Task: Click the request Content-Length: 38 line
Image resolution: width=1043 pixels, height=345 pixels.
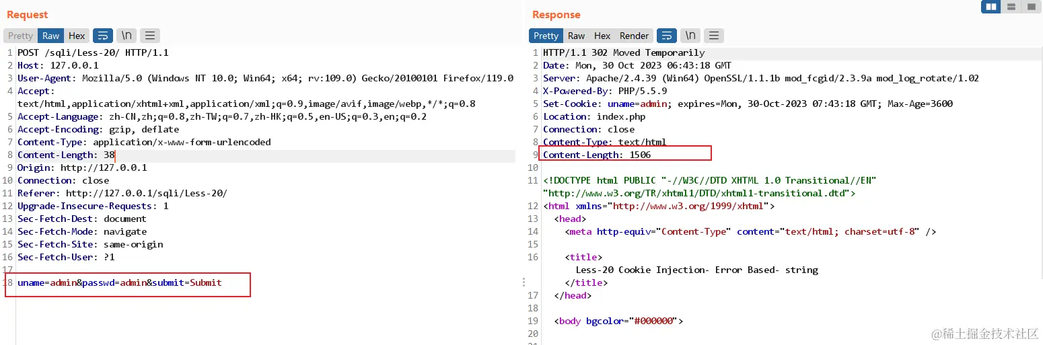Action: coord(66,155)
